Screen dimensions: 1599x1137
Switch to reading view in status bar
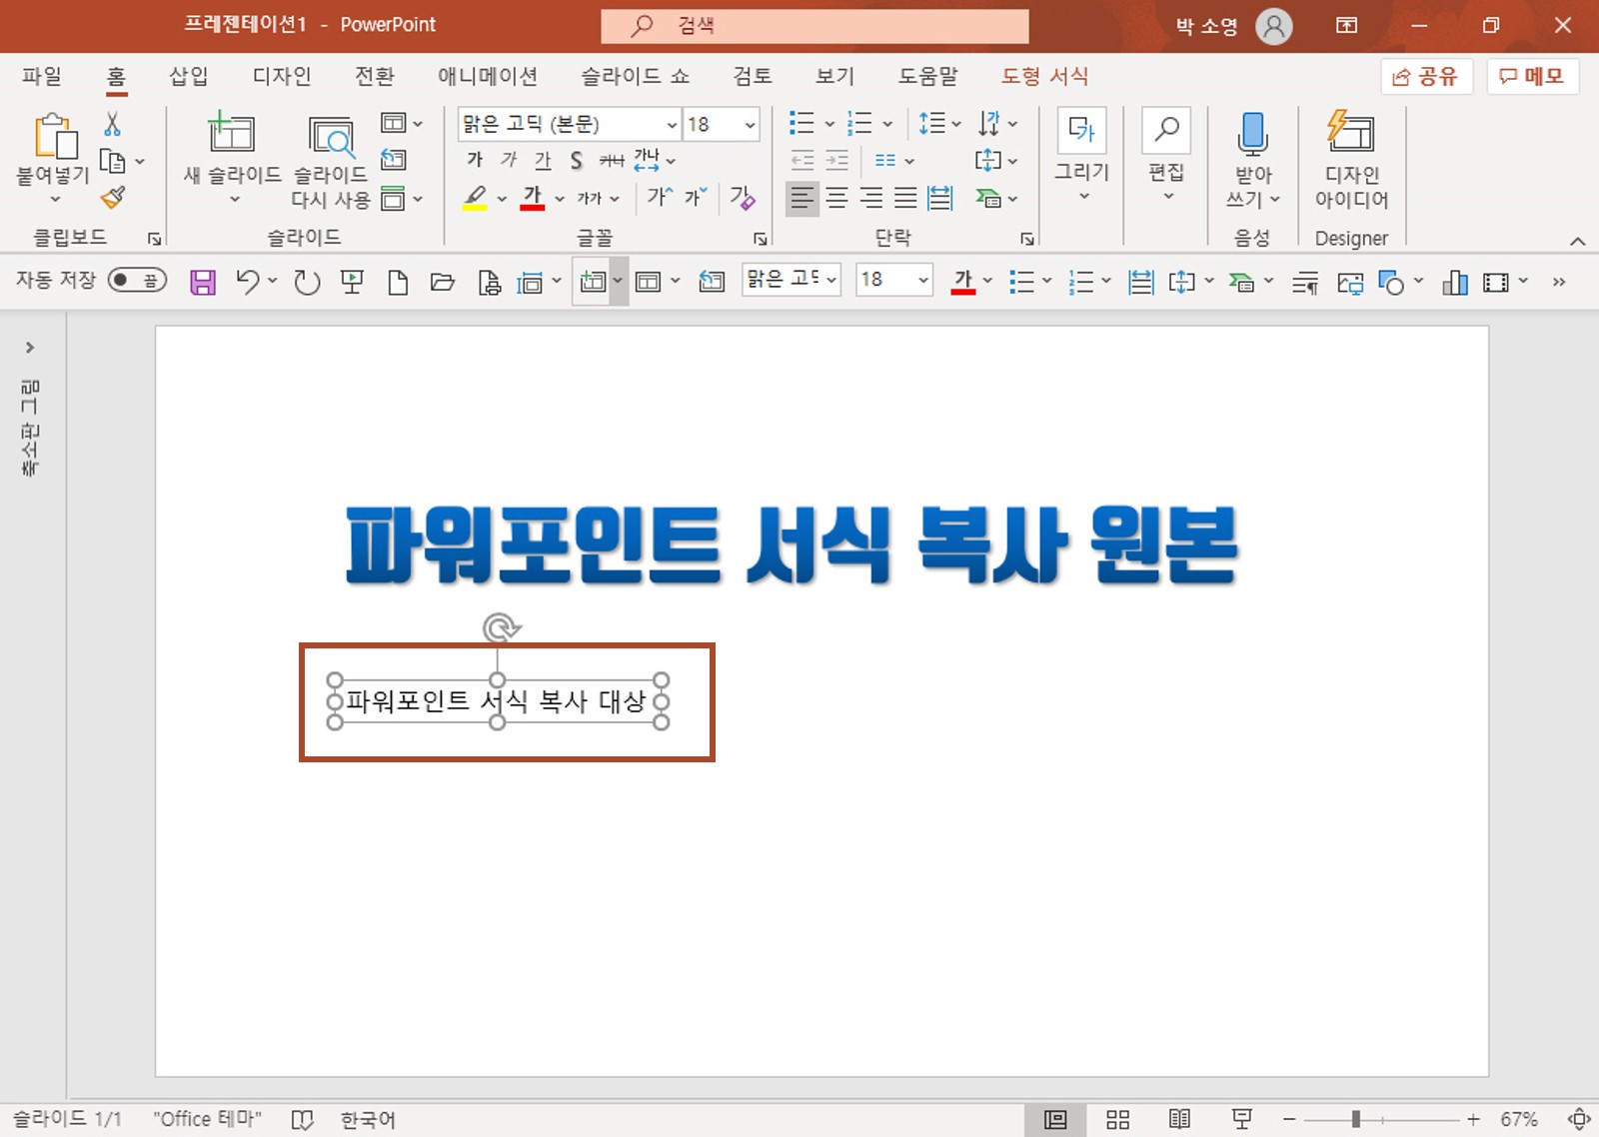(x=1179, y=1119)
